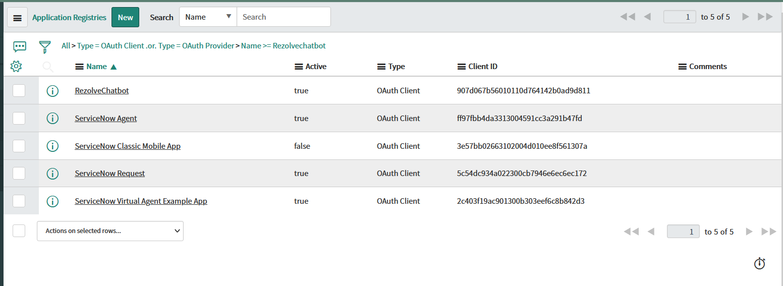The height and width of the screenshot is (286, 783).
Task: Open the RezolveChatbot record link
Action: tap(102, 91)
